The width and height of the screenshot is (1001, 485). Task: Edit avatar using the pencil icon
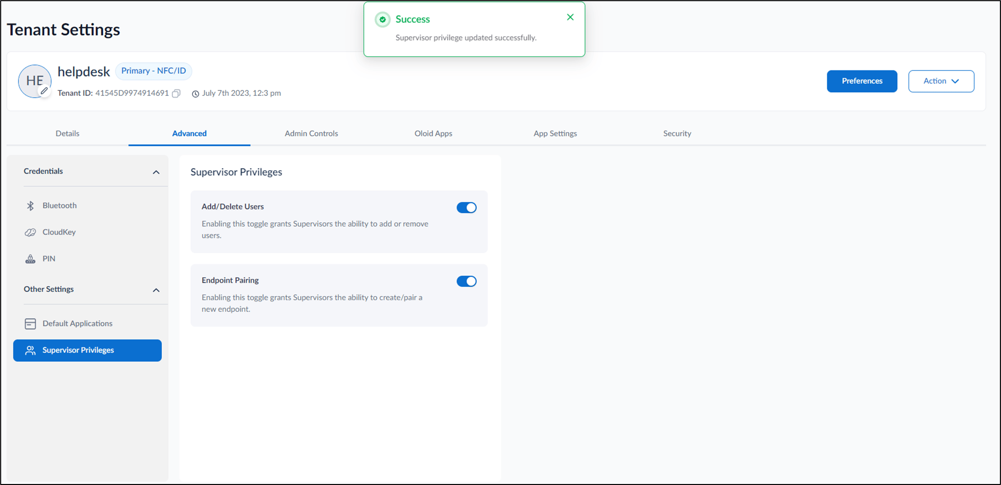pyautogui.click(x=44, y=91)
